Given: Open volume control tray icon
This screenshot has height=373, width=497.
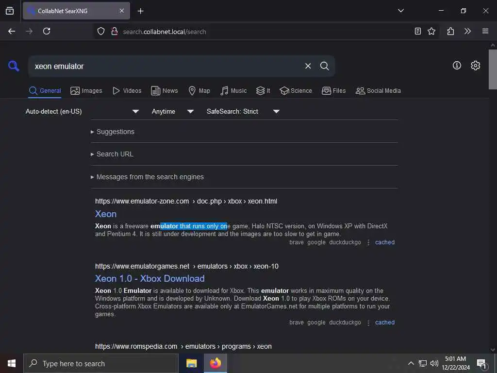Looking at the screenshot, I should pyautogui.click(x=434, y=363).
